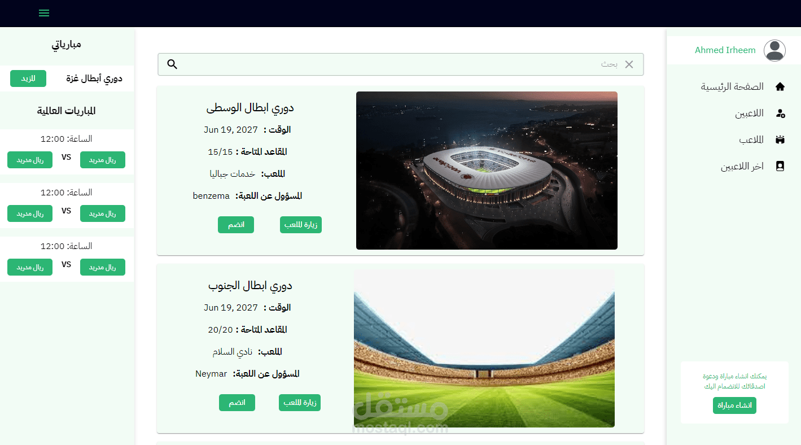Open اخر اللاعبين menu item

(x=742, y=167)
